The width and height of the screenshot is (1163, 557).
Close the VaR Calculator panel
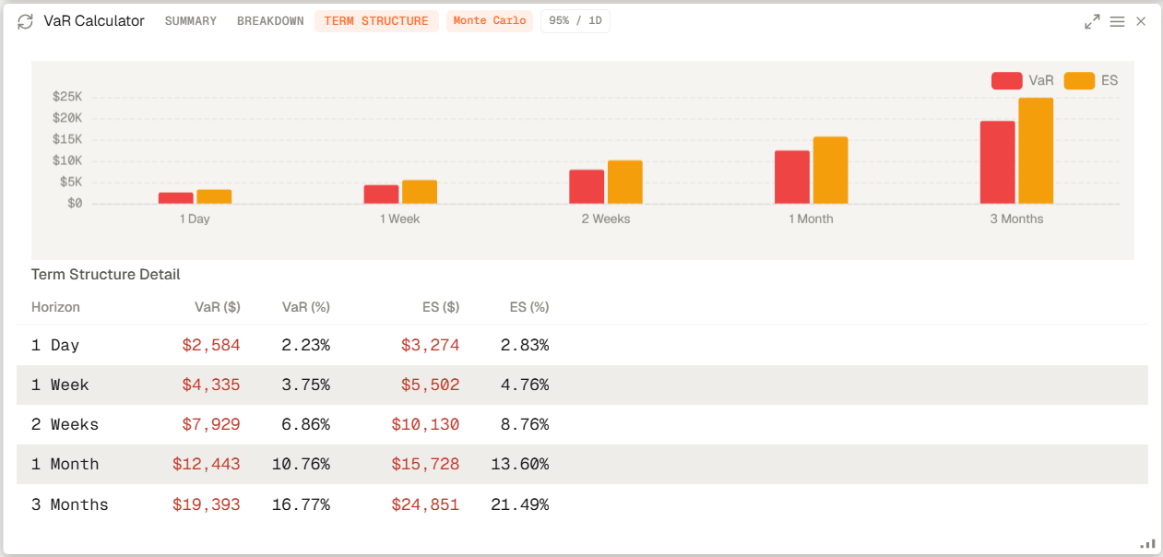tap(1141, 21)
